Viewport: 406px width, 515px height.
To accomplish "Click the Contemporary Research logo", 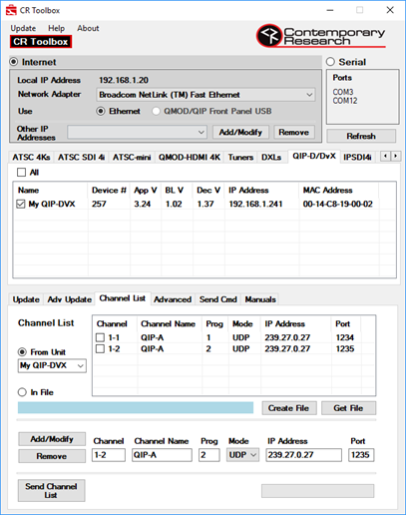I will pyautogui.click(x=321, y=36).
